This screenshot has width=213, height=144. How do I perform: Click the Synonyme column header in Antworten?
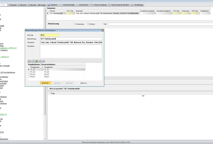107,11
